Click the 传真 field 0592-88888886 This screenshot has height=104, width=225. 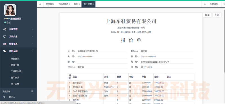tap(167, 56)
